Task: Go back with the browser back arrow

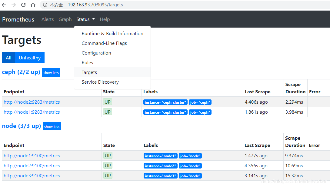Action: click(x=4, y=5)
